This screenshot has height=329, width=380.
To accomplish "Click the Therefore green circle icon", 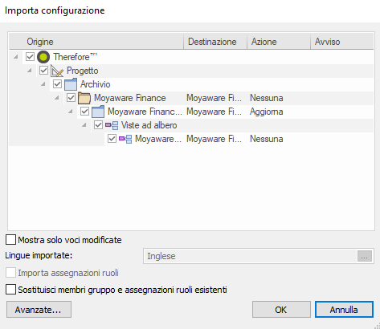I will [x=43, y=57].
